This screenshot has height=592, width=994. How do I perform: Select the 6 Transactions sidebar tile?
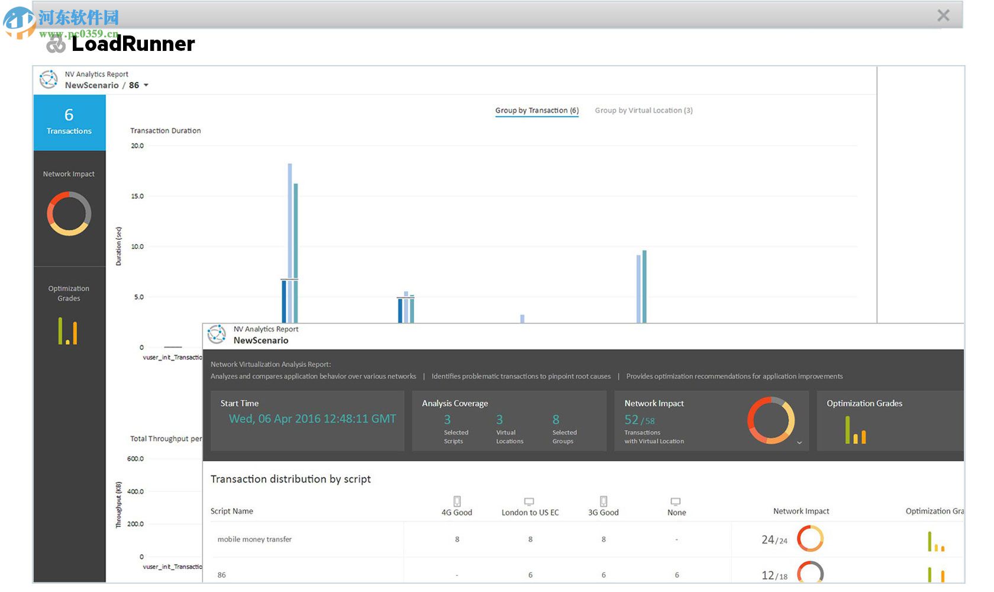pyautogui.click(x=69, y=123)
